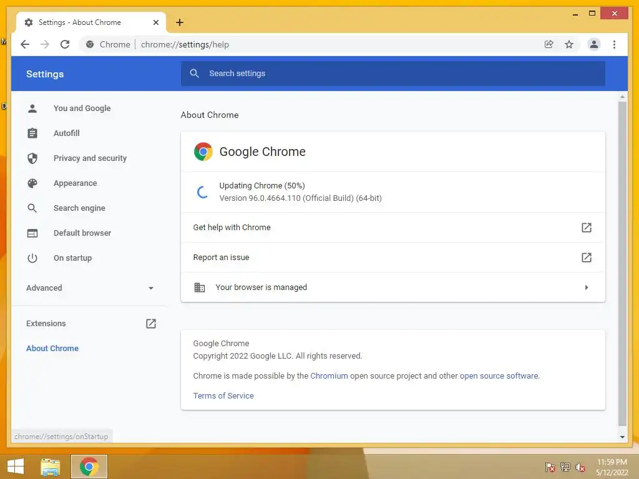Click the external link icon beside Extensions
Screen dimensions: 639x479
pos(151,324)
